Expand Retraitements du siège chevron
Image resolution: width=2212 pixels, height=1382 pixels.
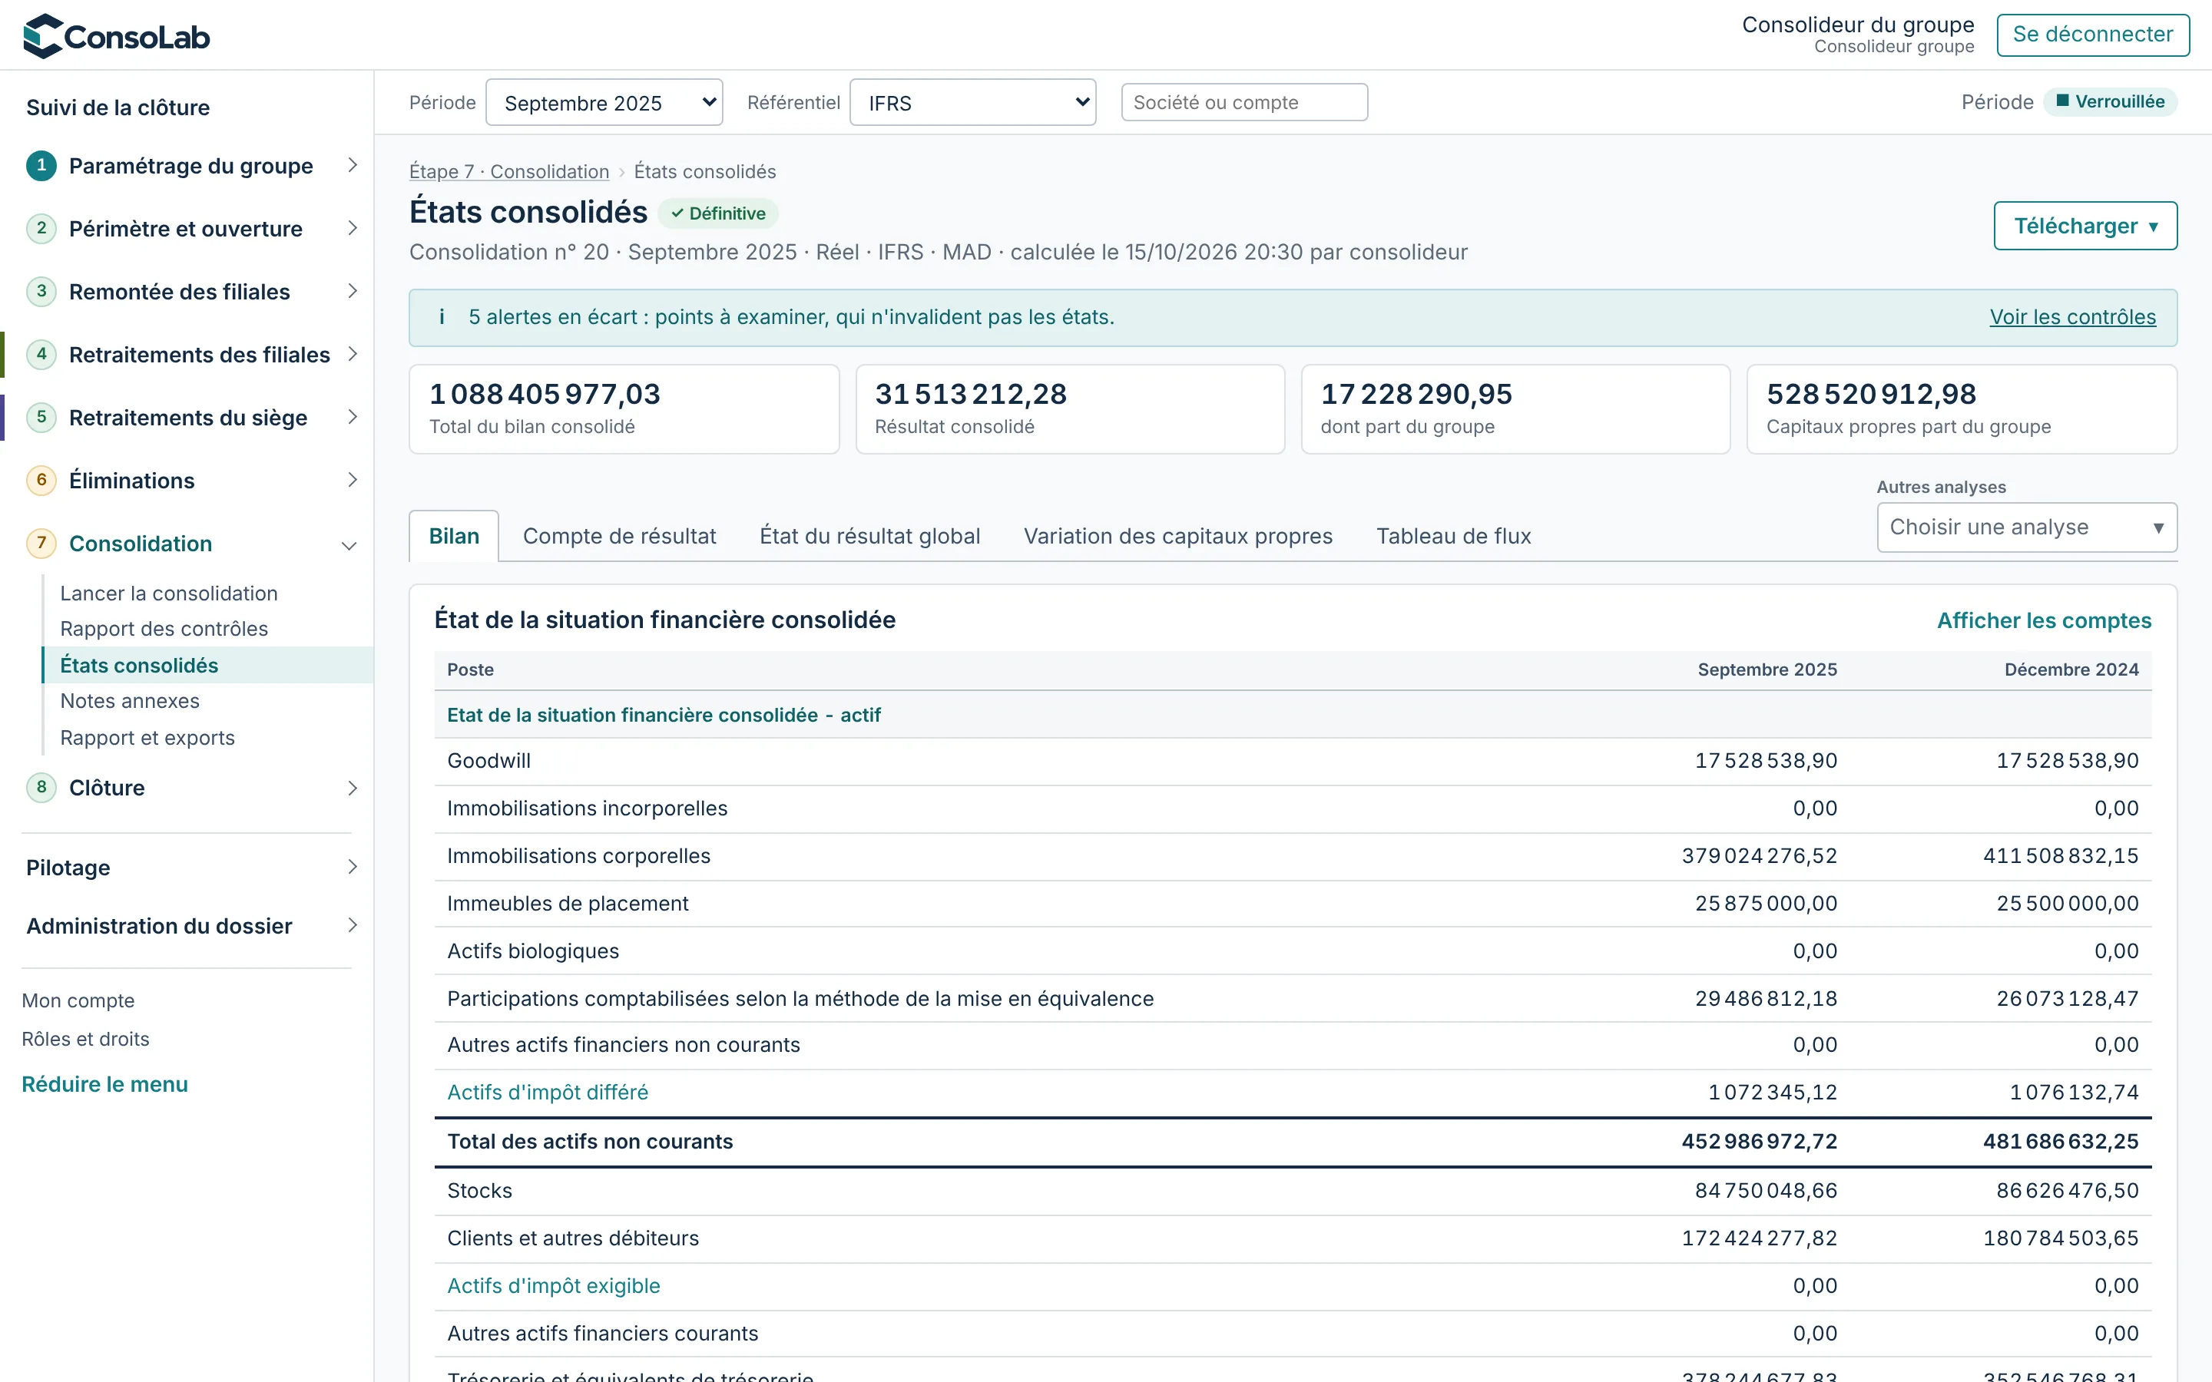pyautogui.click(x=353, y=417)
